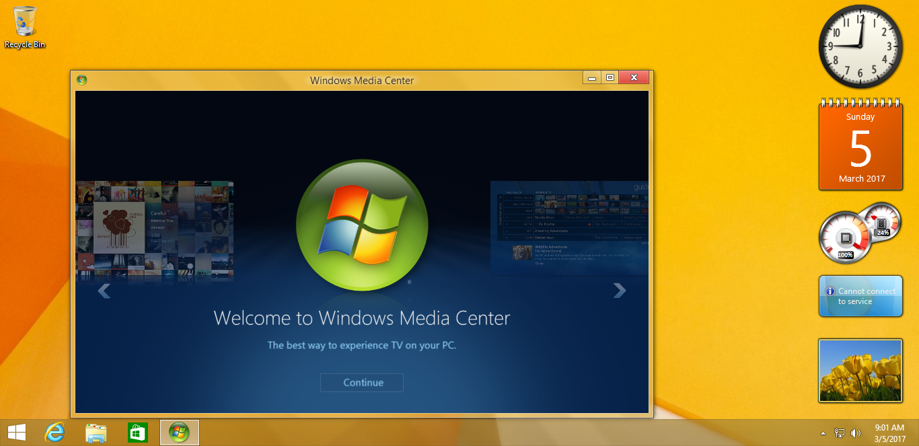The image size is (919, 446).
Task: Click the green Windows Media Center logo orb
Action: tap(362, 225)
